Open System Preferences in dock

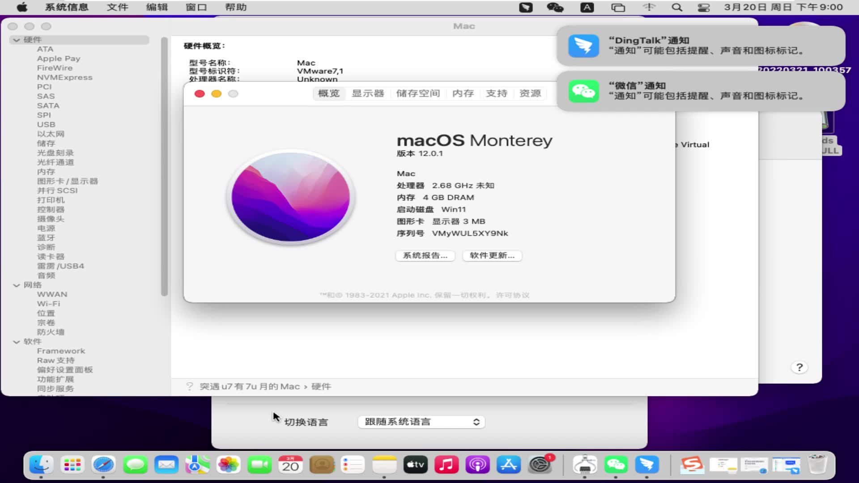(540, 465)
